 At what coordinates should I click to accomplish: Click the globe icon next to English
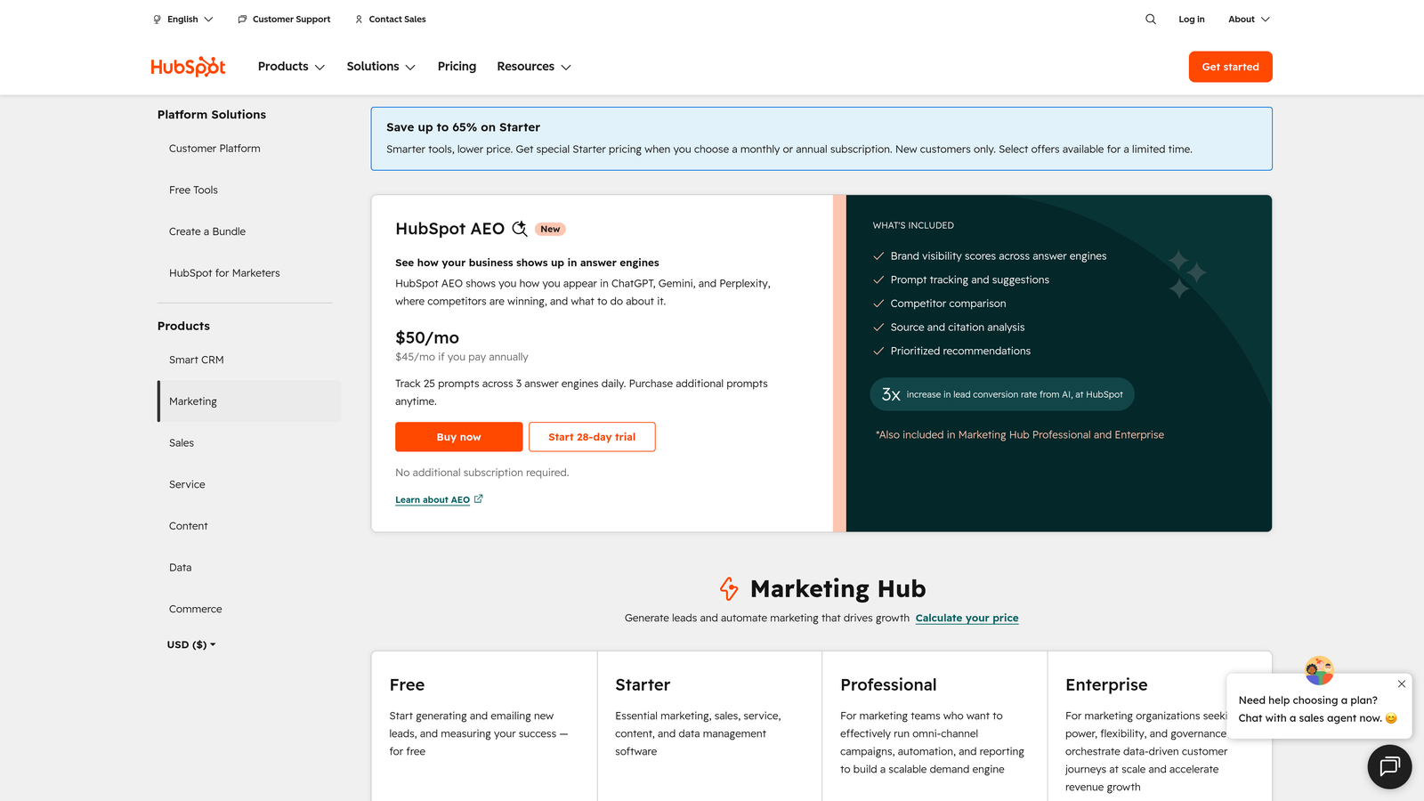pos(158,19)
